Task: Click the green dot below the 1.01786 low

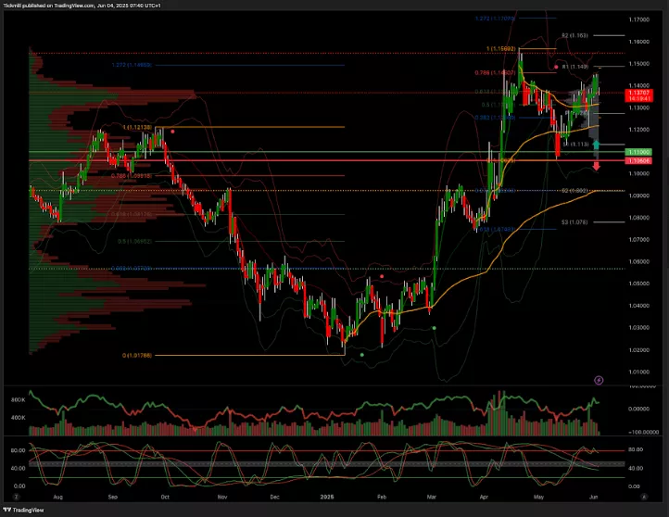Action: tap(361, 354)
